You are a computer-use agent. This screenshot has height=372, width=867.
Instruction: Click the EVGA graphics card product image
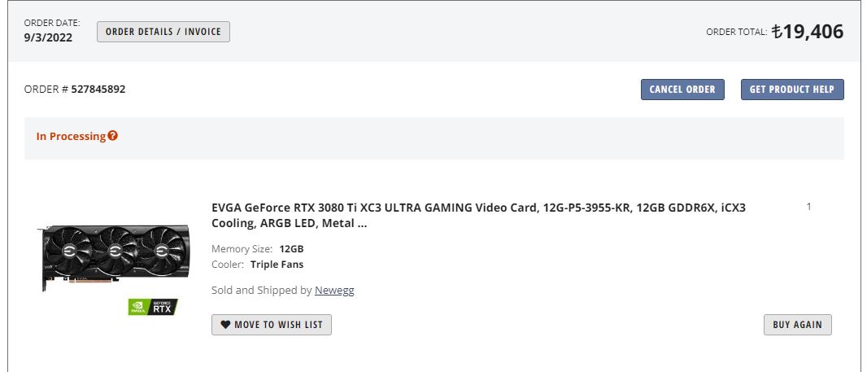point(115,257)
